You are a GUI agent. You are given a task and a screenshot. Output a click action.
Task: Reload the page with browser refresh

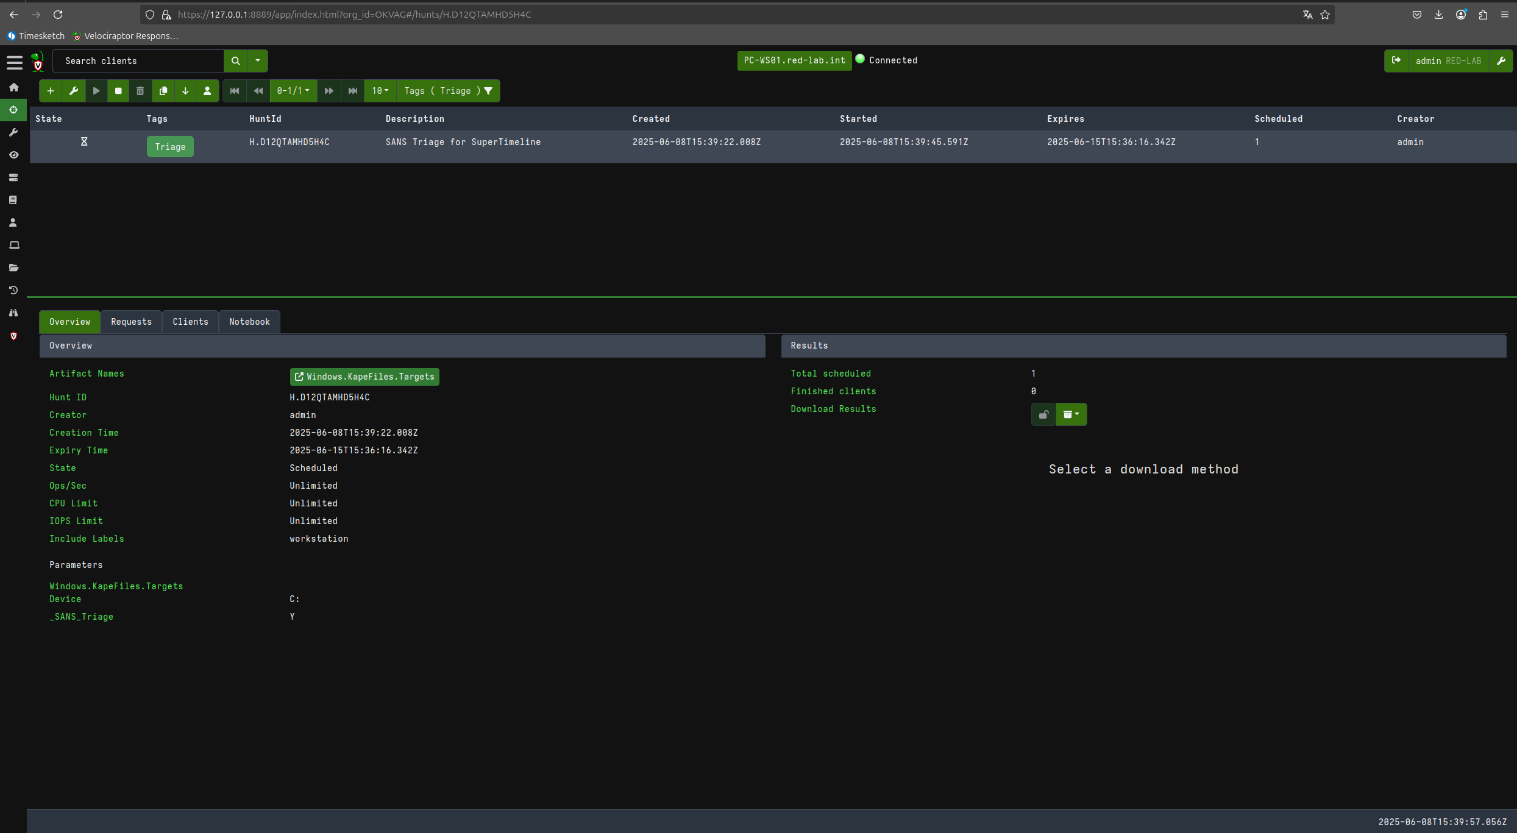pos(58,14)
